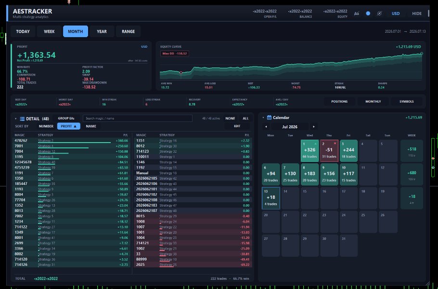Click the AESTRACKER title
Image resolution: width=438 pixels, height=289 pixels.
[32, 11]
